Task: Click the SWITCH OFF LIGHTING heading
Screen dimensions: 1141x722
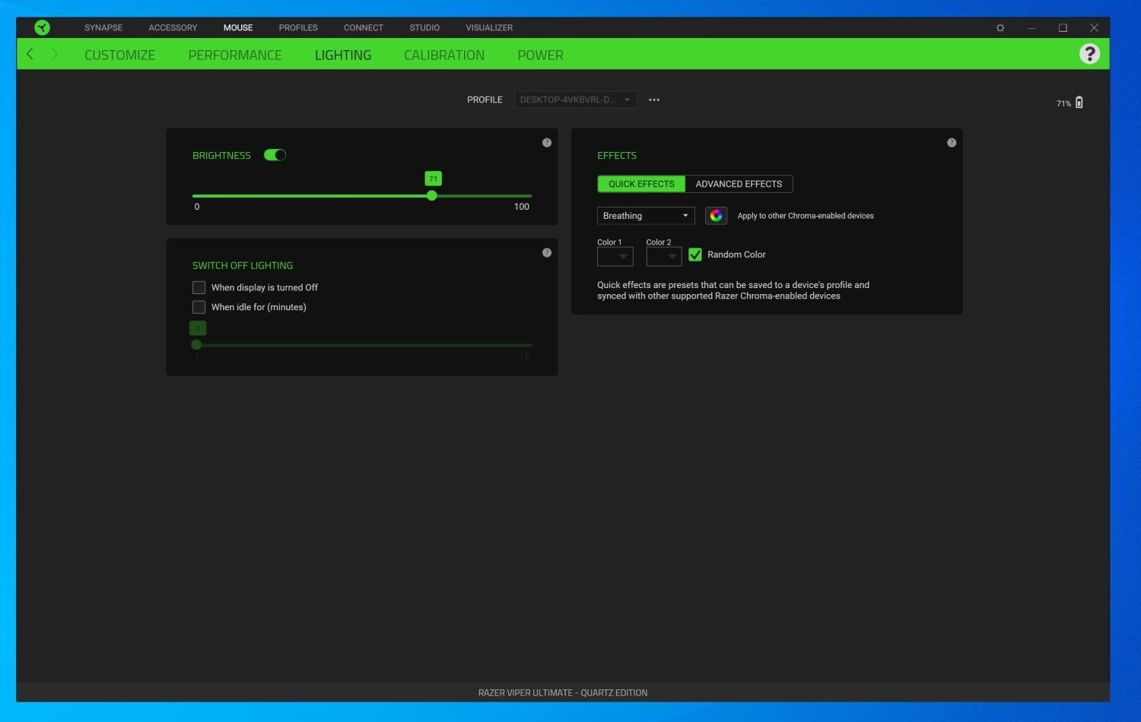Action: [x=243, y=266]
